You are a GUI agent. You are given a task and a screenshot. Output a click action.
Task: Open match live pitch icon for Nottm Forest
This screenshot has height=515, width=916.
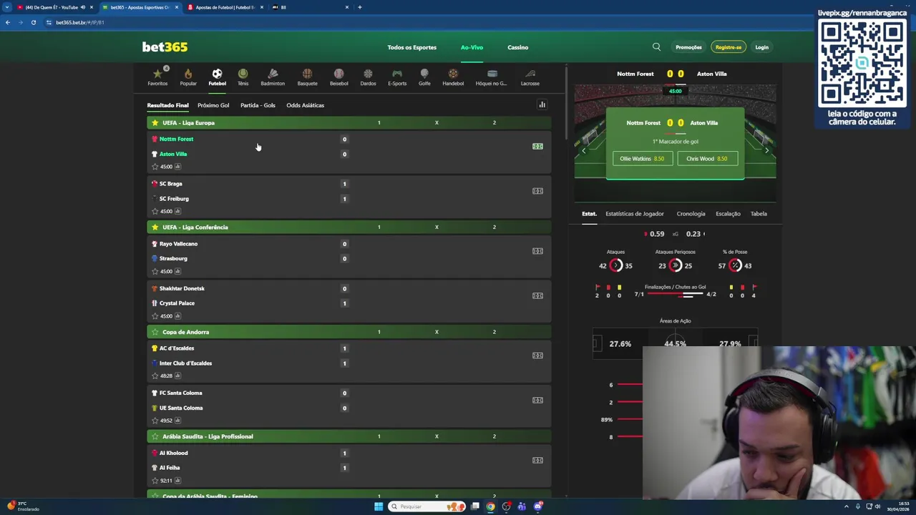537,146
